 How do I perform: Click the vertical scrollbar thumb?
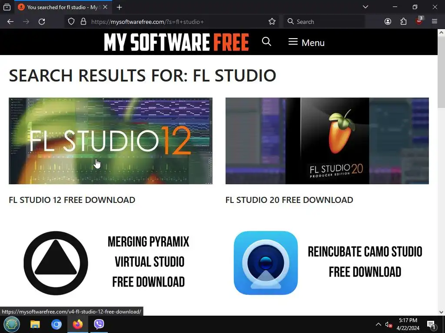(441, 72)
